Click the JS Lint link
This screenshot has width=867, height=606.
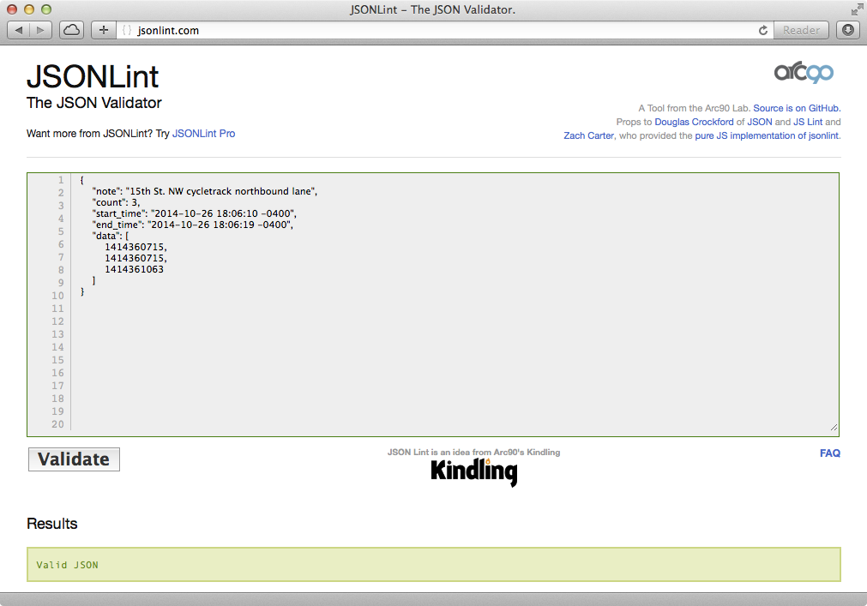807,122
